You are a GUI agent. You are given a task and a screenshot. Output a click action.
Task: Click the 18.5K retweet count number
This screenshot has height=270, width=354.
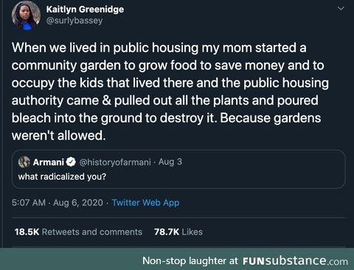pyautogui.click(x=27, y=232)
